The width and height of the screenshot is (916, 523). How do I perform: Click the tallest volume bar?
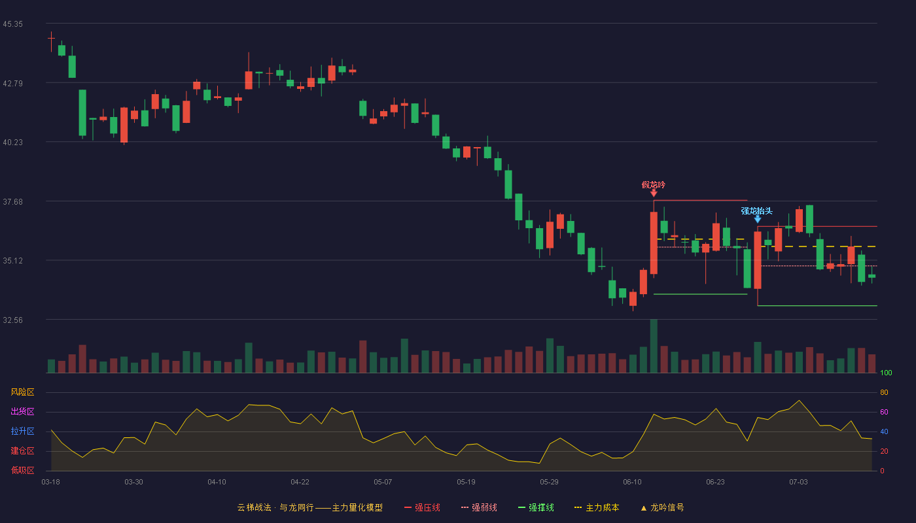pyautogui.click(x=654, y=346)
